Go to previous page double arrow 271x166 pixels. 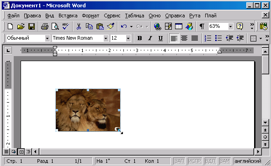[x=265, y=130]
